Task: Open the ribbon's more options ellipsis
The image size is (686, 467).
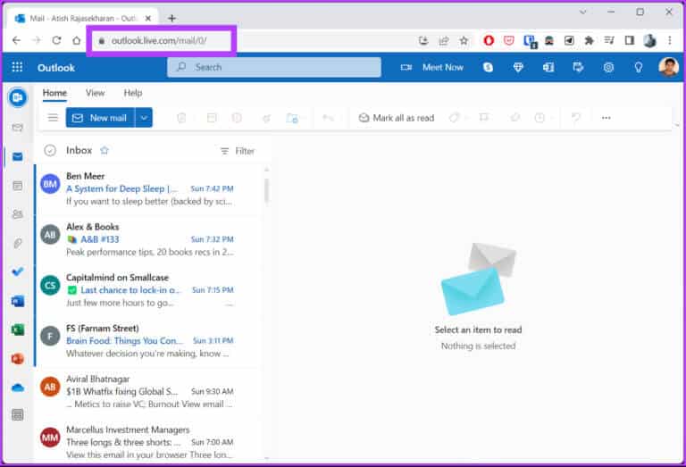Action: (x=606, y=118)
